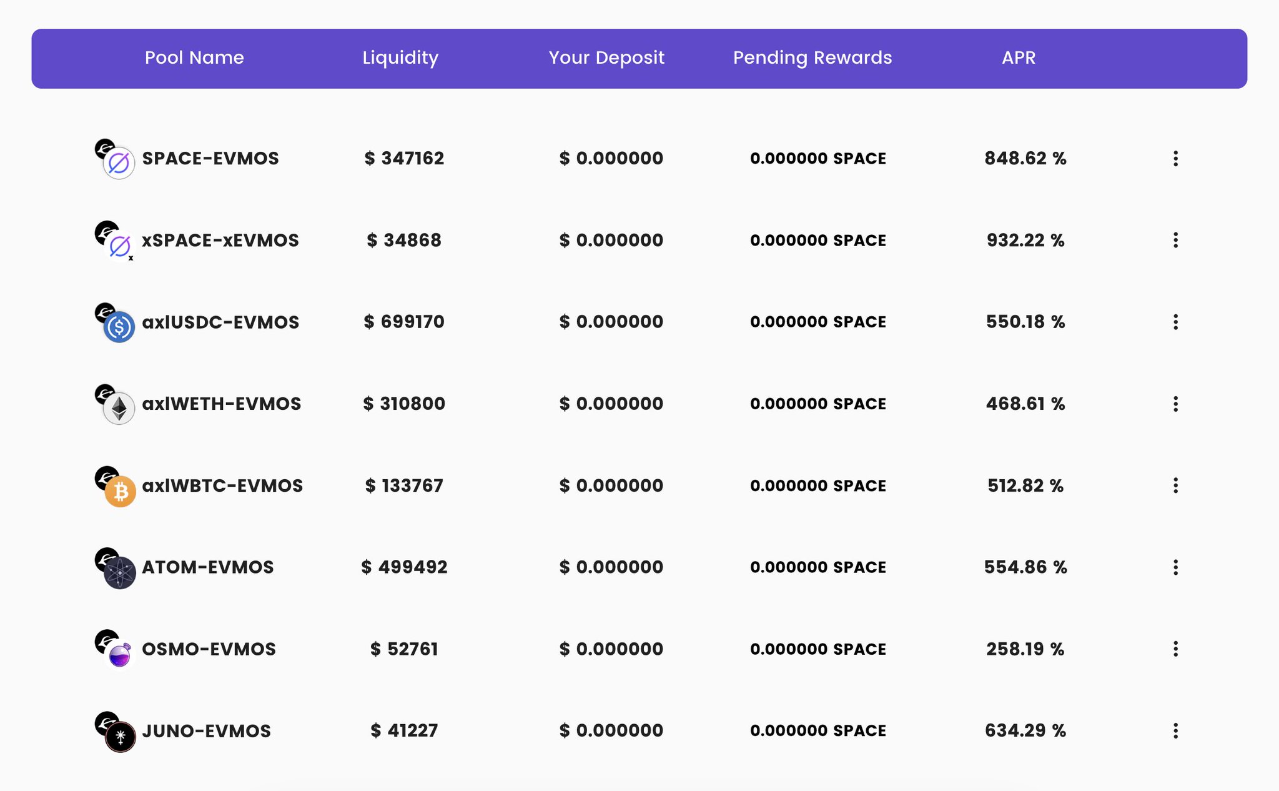
Task: Sort by APR column header
Action: pos(1019,57)
